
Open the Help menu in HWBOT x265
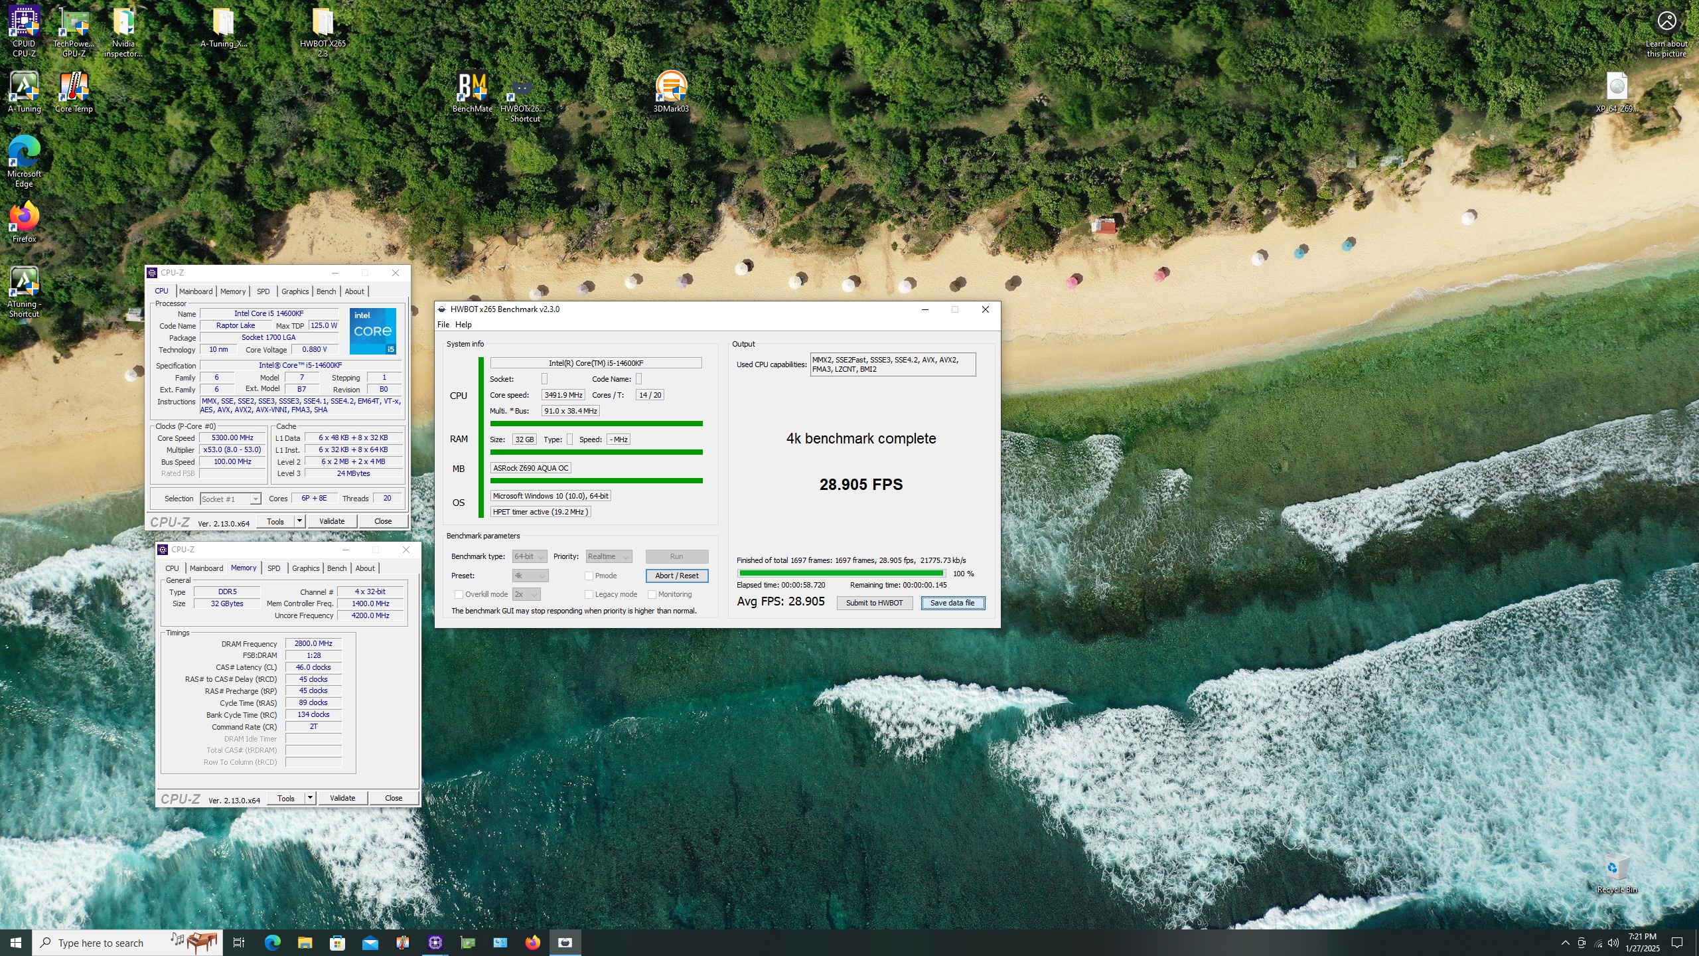point(463,325)
